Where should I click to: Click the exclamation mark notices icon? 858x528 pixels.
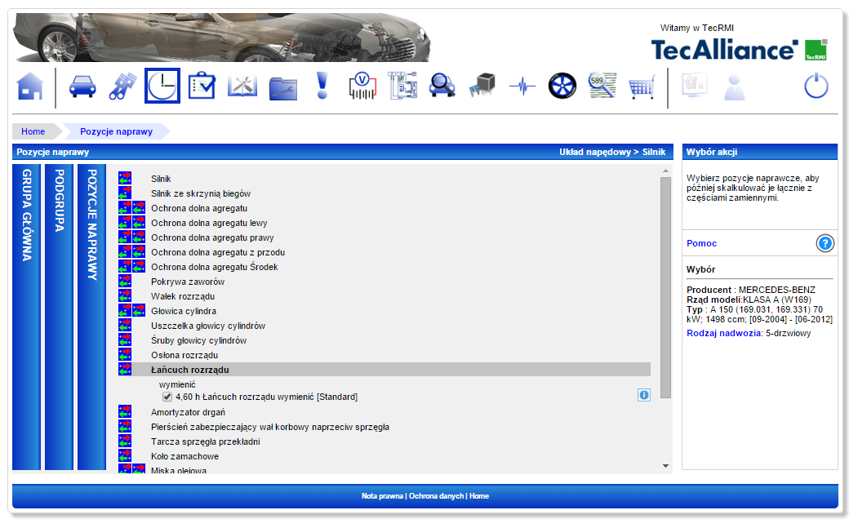[322, 86]
